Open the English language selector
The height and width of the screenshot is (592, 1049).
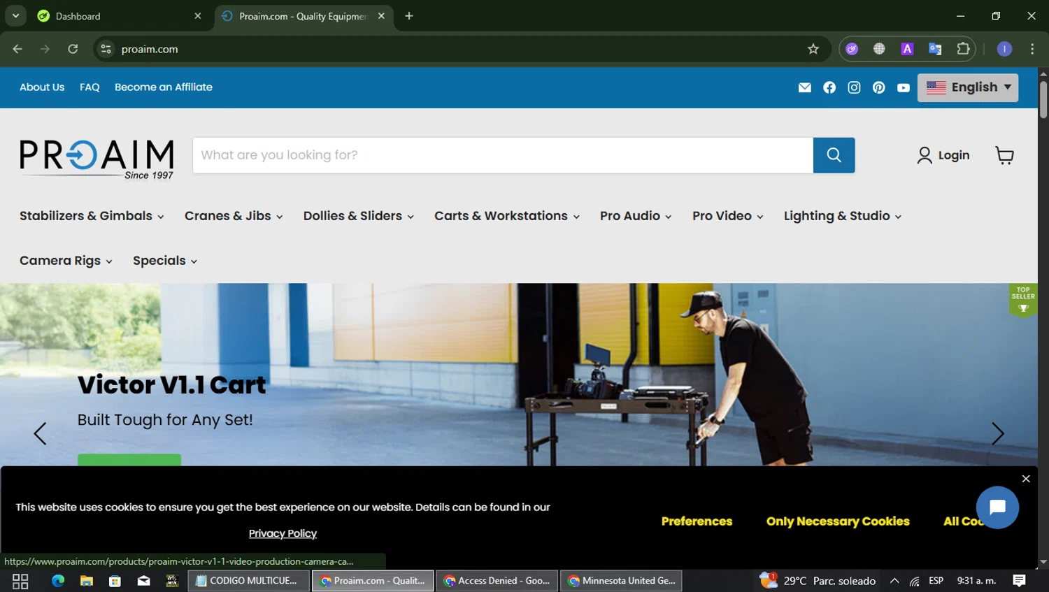968,87
